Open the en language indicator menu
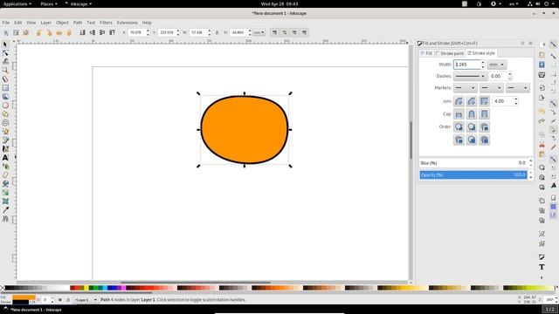The height and width of the screenshot is (314, 559). [x=514, y=3]
